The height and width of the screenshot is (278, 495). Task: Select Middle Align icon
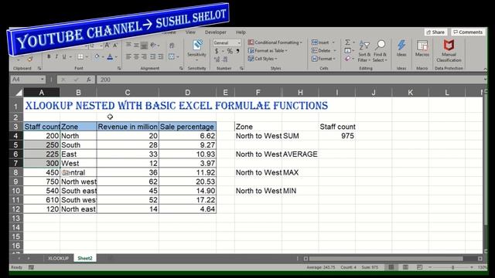(136, 46)
